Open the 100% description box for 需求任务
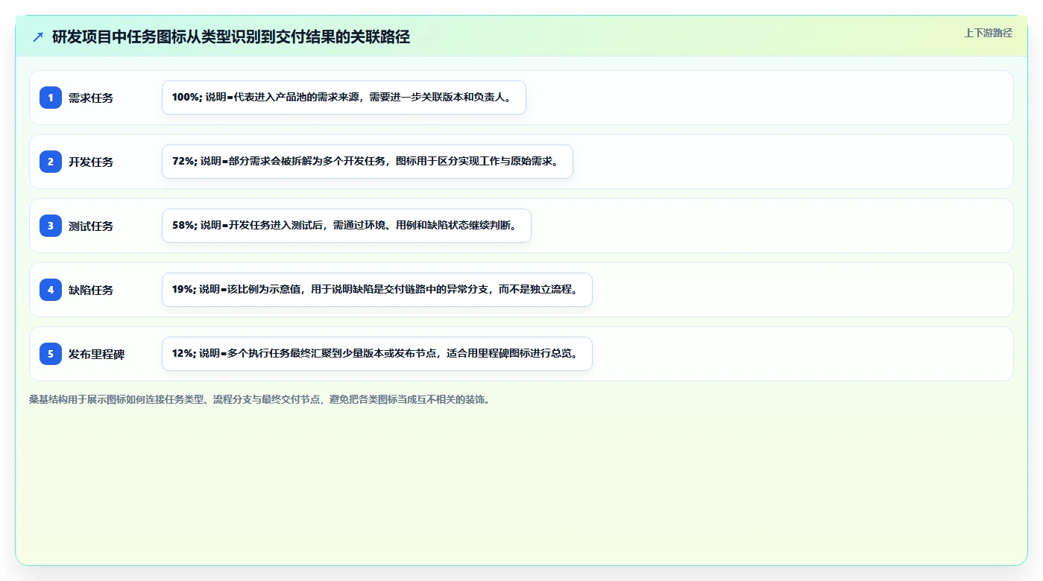This screenshot has height=581, width=1043. click(x=344, y=98)
